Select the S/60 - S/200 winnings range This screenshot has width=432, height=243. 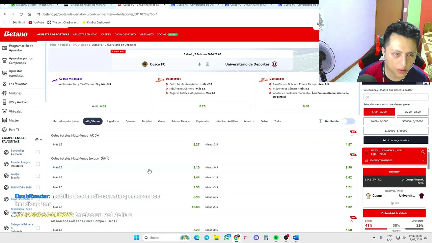pyautogui.click(x=379, y=112)
